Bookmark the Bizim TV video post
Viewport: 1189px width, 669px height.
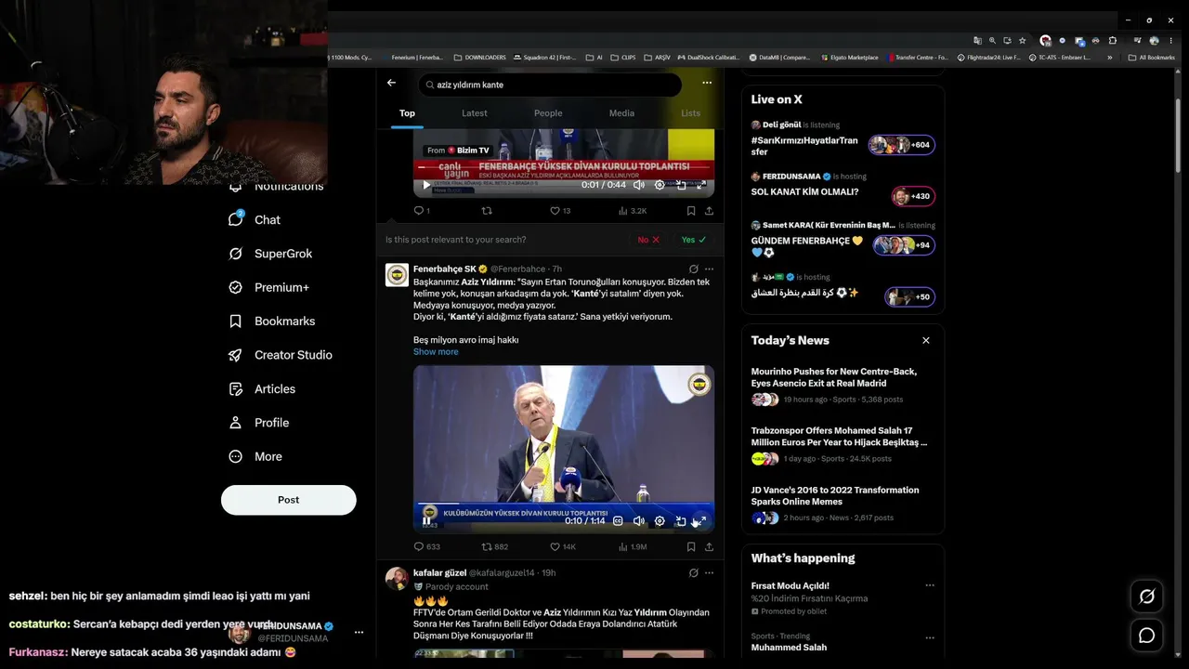[691, 211]
